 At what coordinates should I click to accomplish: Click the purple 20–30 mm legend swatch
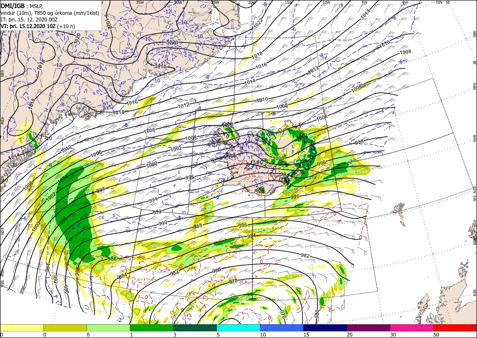368,328
